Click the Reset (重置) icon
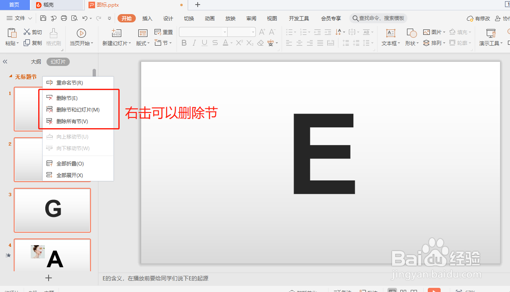The image size is (510, 292). [x=158, y=32]
